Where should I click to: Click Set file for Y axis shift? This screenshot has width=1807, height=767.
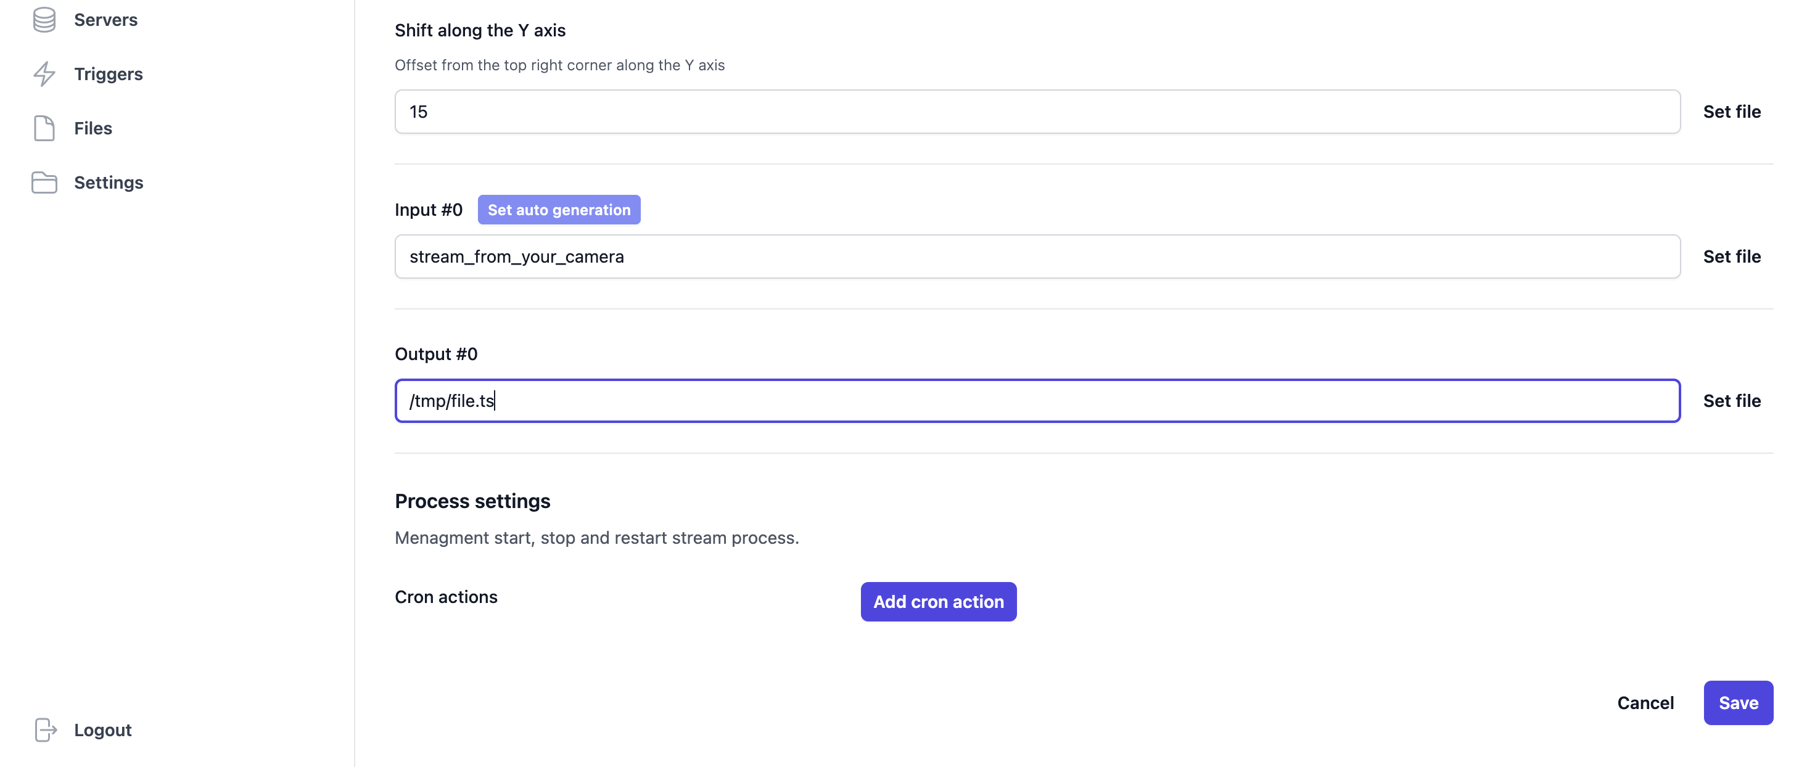pos(1731,112)
